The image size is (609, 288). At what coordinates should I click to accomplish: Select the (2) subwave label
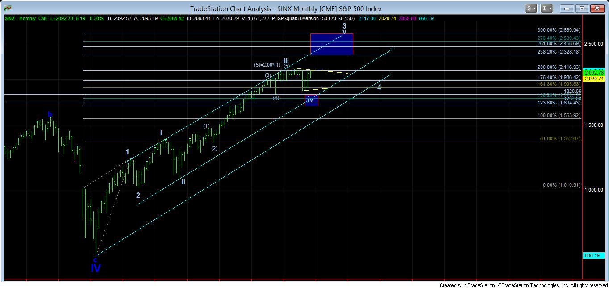pos(214,148)
